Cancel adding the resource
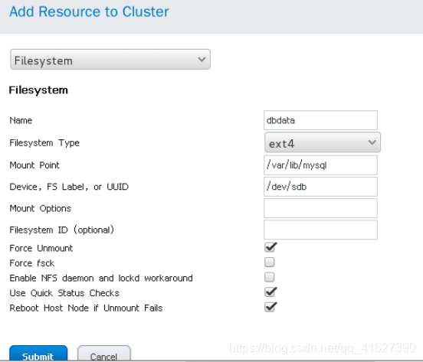The height and width of the screenshot is (362, 423). (104, 354)
